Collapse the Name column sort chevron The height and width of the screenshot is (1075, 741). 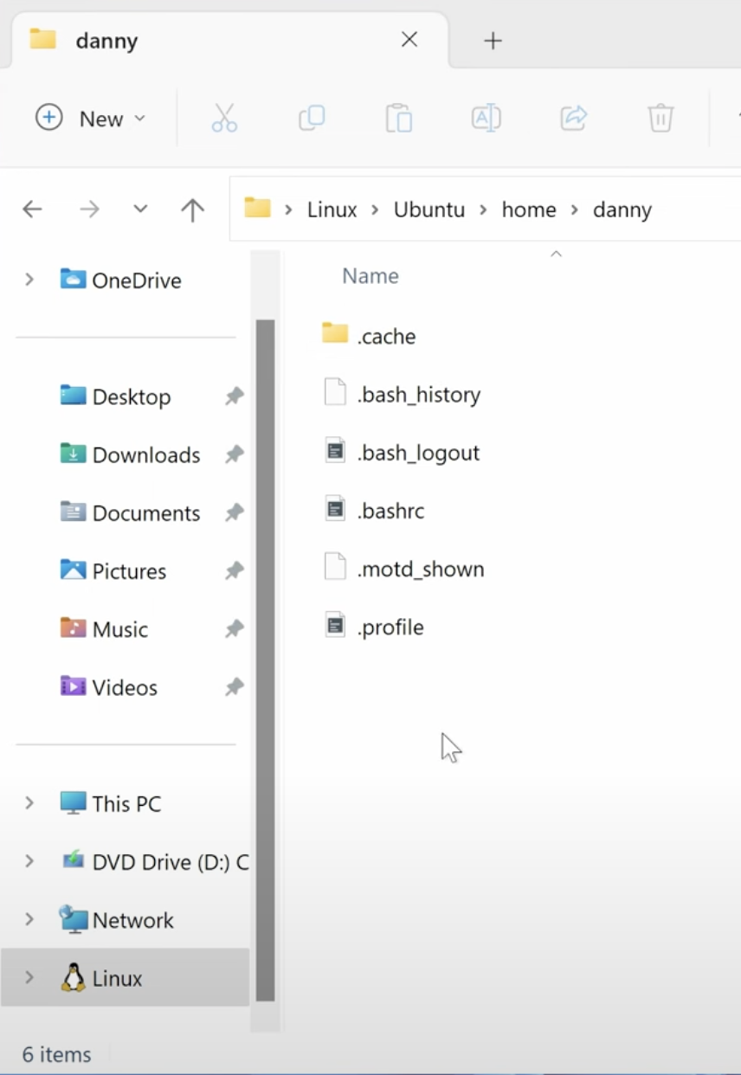[x=556, y=253]
